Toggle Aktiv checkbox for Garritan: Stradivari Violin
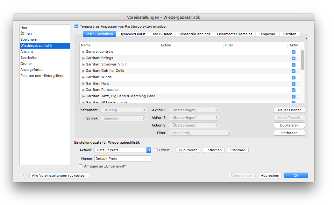Screen dimensions: 334x205 (x=294, y=65)
